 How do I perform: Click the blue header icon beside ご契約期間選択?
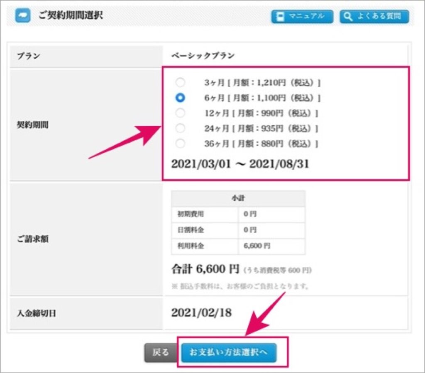(x=23, y=16)
